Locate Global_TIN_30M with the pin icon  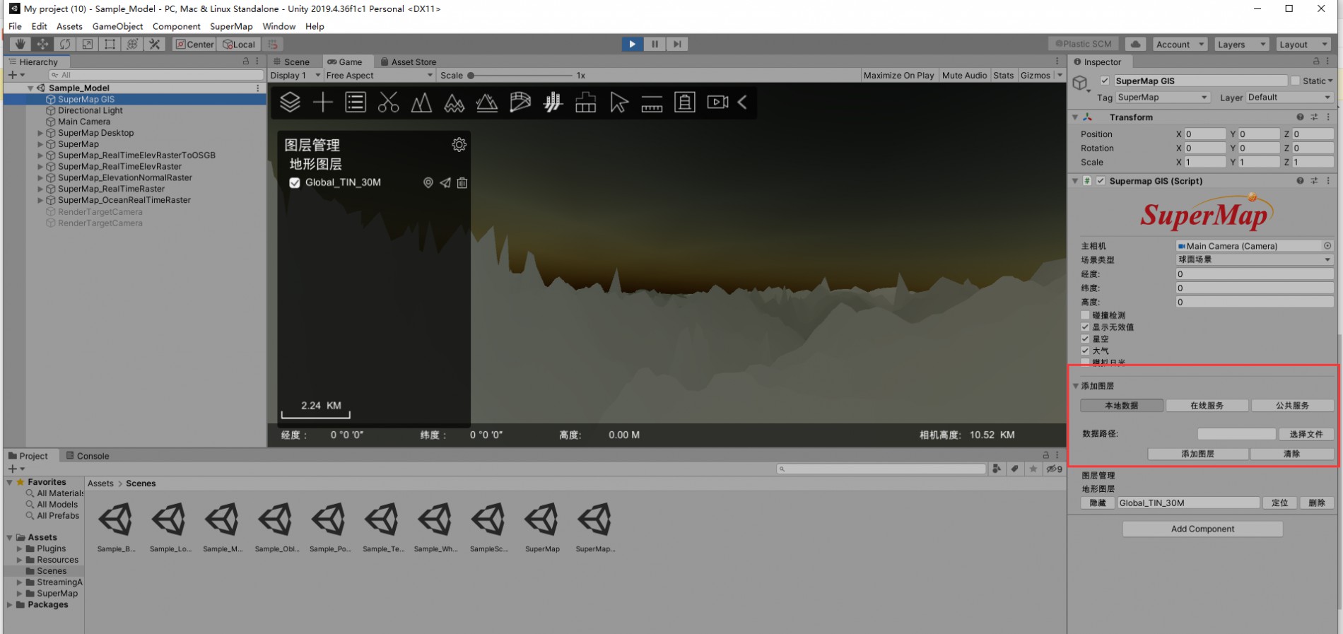(x=428, y=183)
